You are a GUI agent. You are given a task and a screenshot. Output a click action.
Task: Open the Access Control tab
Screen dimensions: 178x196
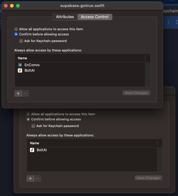coord(95,17)
